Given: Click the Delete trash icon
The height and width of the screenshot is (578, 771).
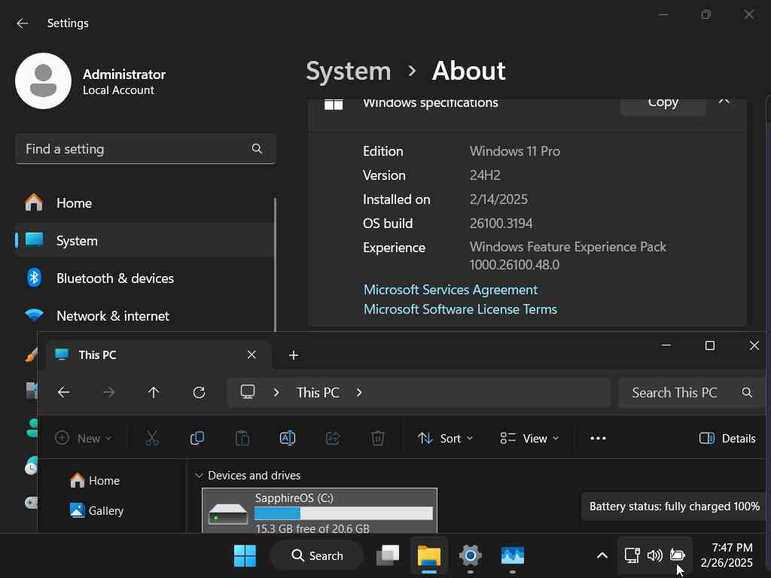Looking at the screenshot, I should click(378, 438).
